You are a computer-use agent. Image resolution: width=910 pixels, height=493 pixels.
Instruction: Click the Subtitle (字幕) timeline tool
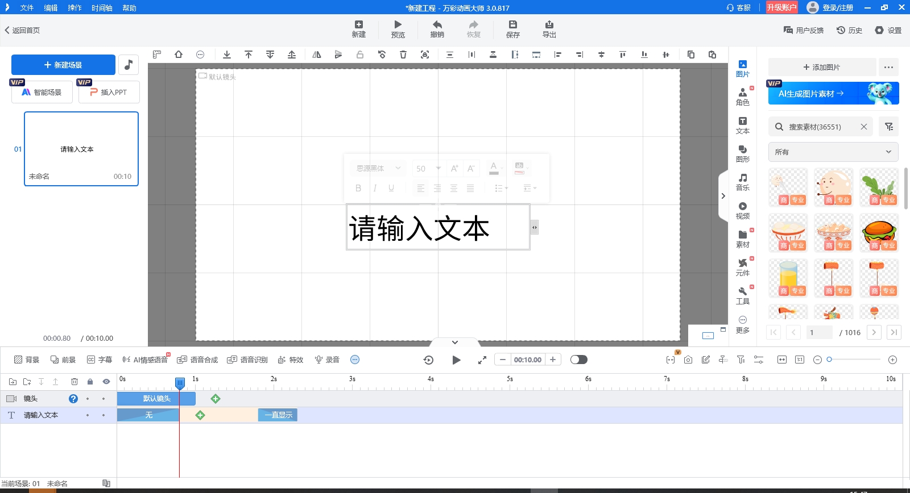[x=100, y=360]
